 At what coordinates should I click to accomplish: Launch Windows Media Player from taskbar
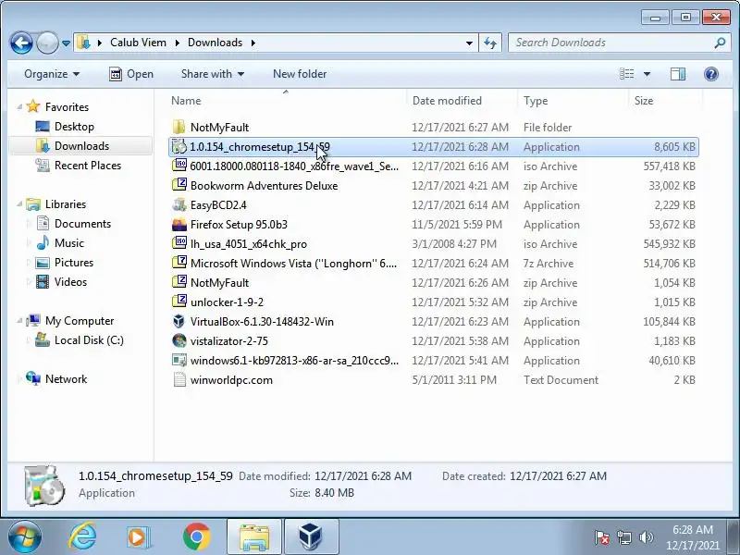tap(138, 537)
